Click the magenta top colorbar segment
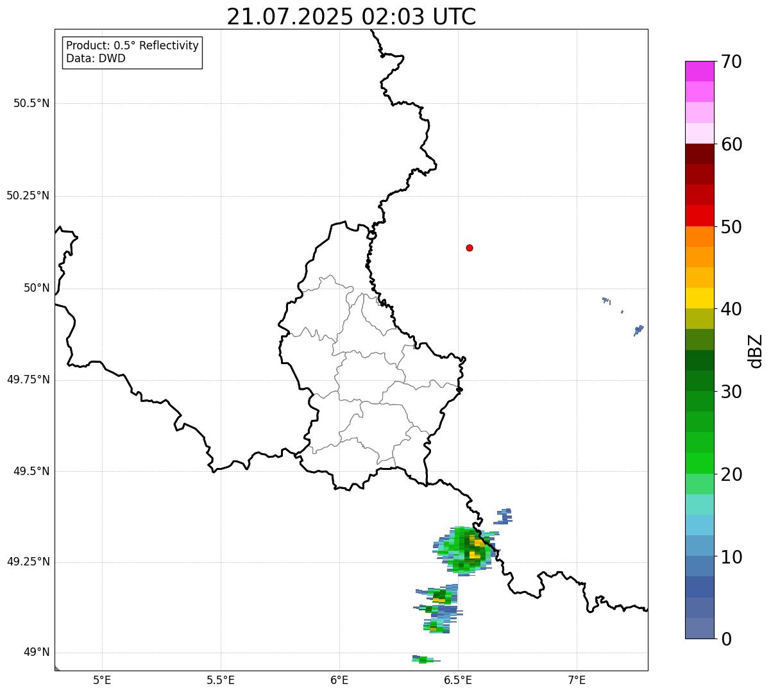 click(699, 71)
